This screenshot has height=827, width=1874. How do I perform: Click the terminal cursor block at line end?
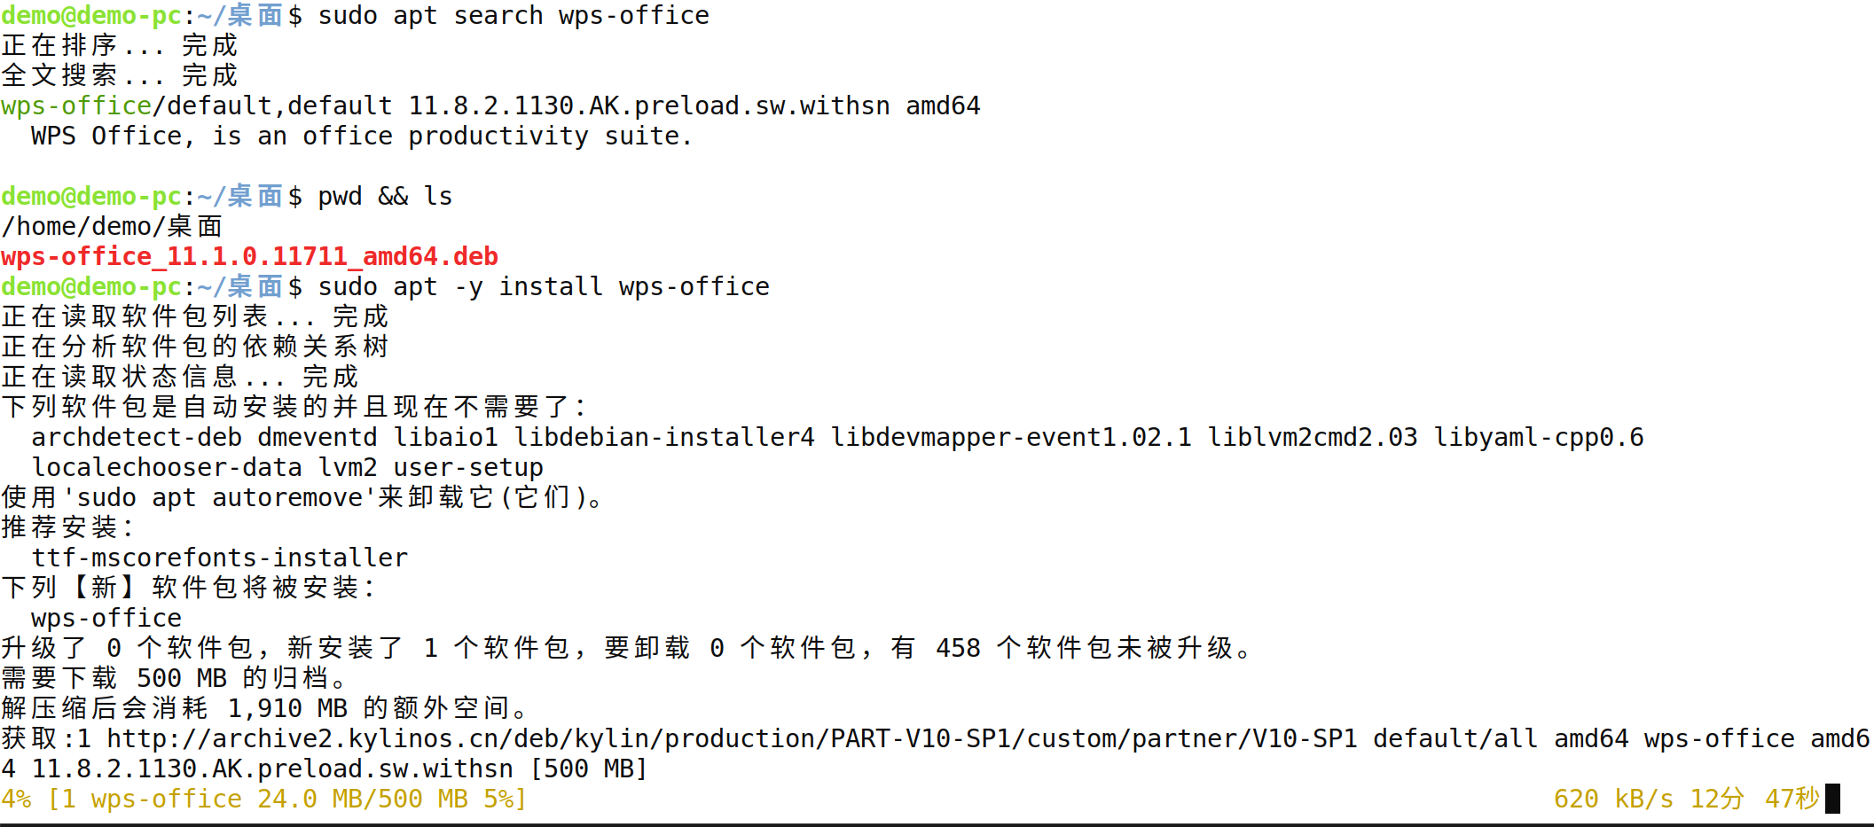1832,799
